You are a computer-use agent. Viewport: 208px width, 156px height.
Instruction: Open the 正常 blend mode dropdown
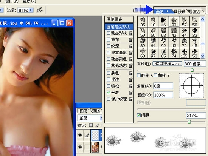tap(89, 118)
